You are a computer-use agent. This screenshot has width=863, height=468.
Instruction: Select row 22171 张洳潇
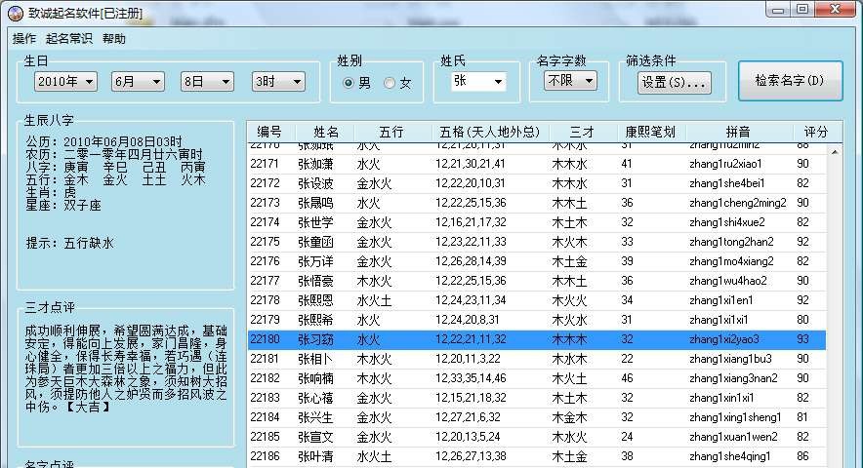[537, 164]
